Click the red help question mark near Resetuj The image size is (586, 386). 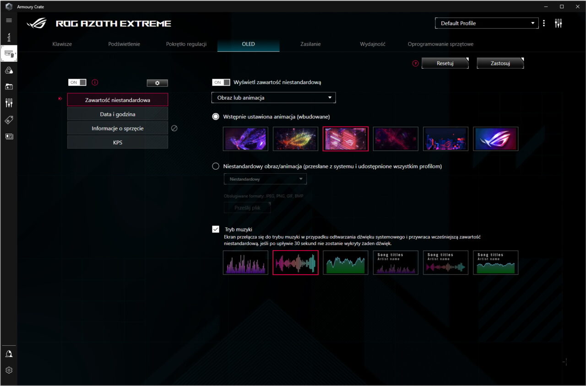[416, 64]
